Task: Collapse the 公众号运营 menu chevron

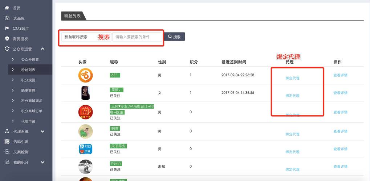Action: tap(42, 49)
